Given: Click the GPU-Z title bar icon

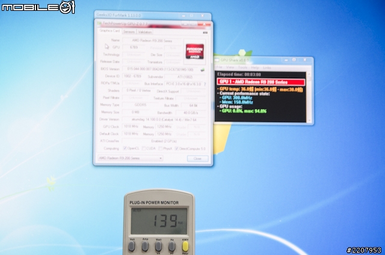Looking at the screenshot, I should [x=99, y=23].
